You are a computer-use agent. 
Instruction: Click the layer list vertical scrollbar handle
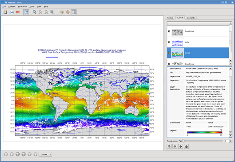(231, 42)
